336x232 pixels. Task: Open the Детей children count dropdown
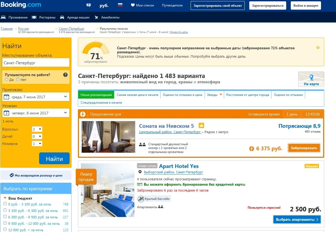pyautogui.click(x=37, y=136)
